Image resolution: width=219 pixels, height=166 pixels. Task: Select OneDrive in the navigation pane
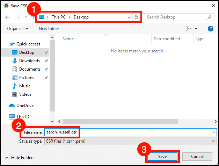click(x=25, y=106)
